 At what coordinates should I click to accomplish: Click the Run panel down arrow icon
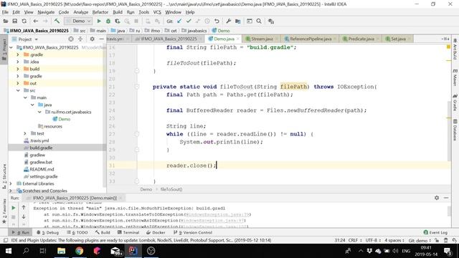[x=24, y=216]
